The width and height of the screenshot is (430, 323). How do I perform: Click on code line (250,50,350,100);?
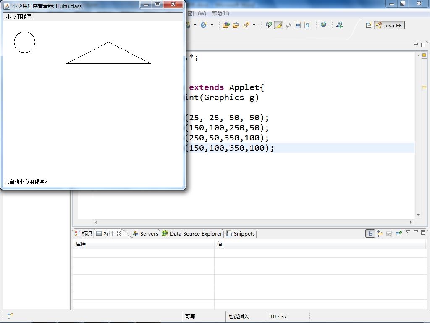pos(227,138)
